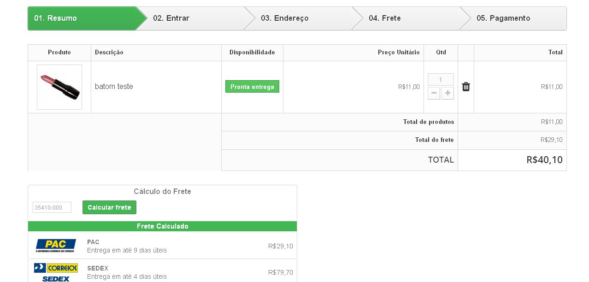589x282 pixels.
Task: Go to step 01. Resumo
Action: tap(83, 18)
